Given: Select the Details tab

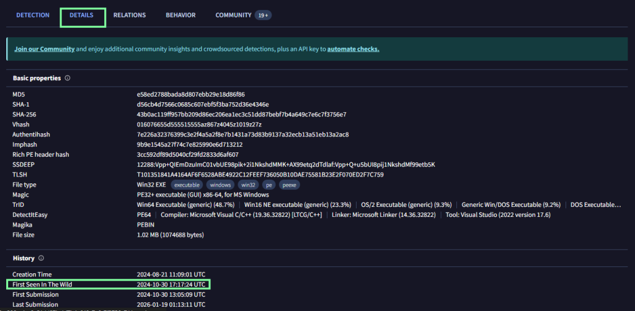Looking at the screenshot, I should point(81,15).
